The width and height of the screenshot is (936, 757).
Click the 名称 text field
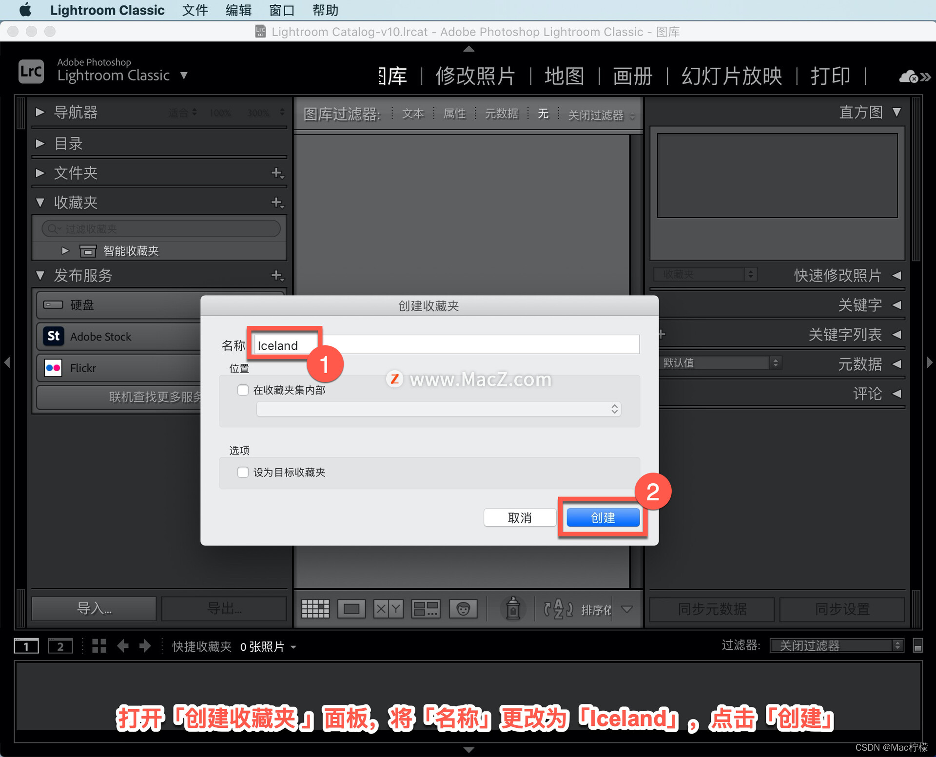[446, 345]
